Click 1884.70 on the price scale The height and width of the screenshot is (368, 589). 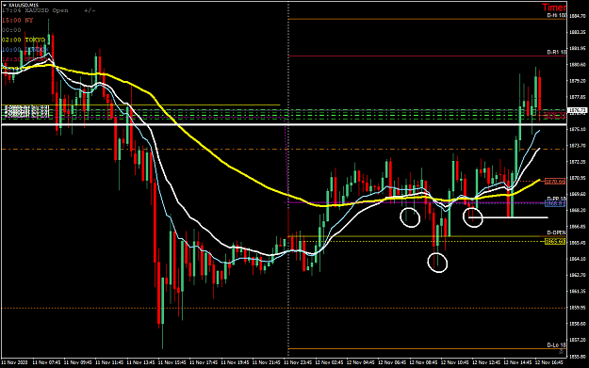point(578,16)
